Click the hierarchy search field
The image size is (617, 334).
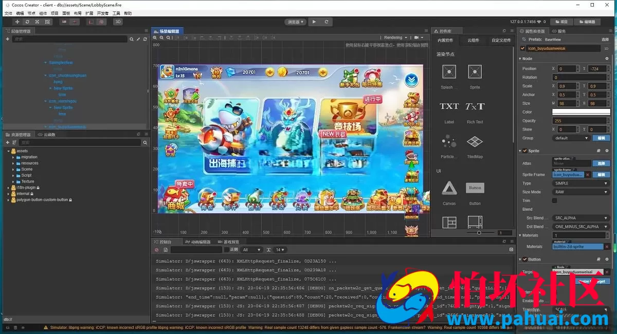point(69,39)
